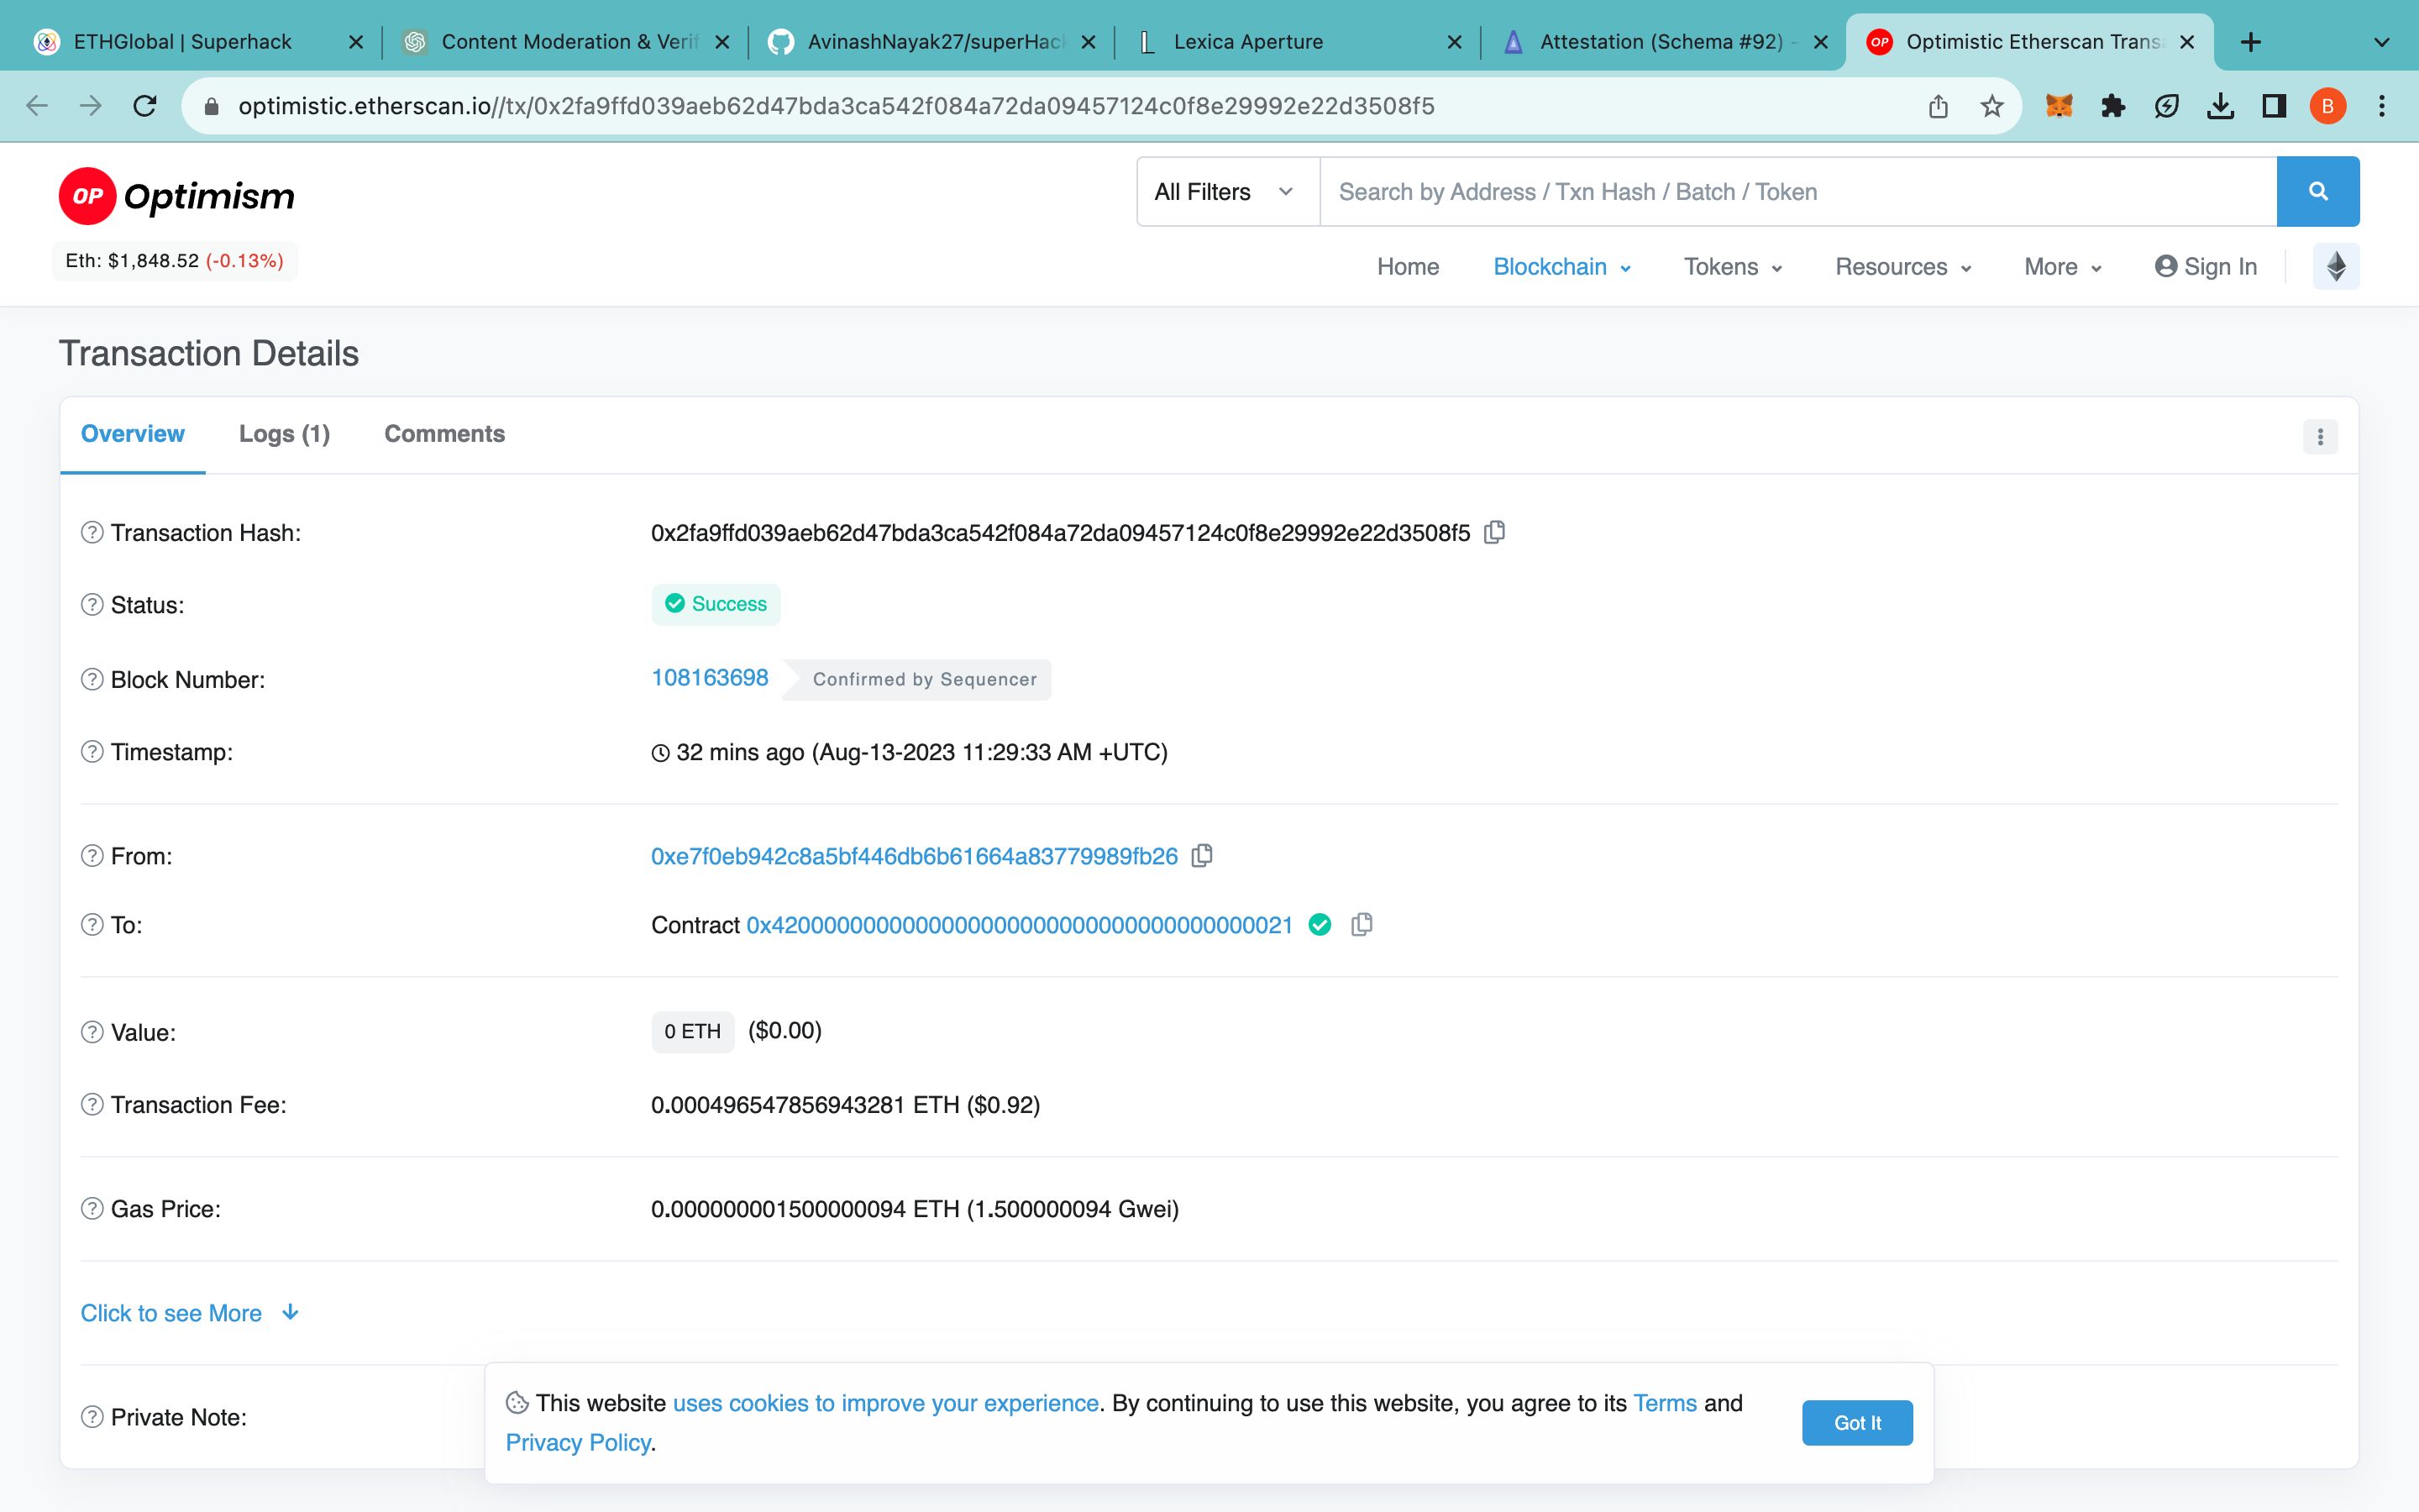Open the contract 0x4200...0021 link
The height and width of the screenshot is (1512, 2419).
tap(1020, 925)
